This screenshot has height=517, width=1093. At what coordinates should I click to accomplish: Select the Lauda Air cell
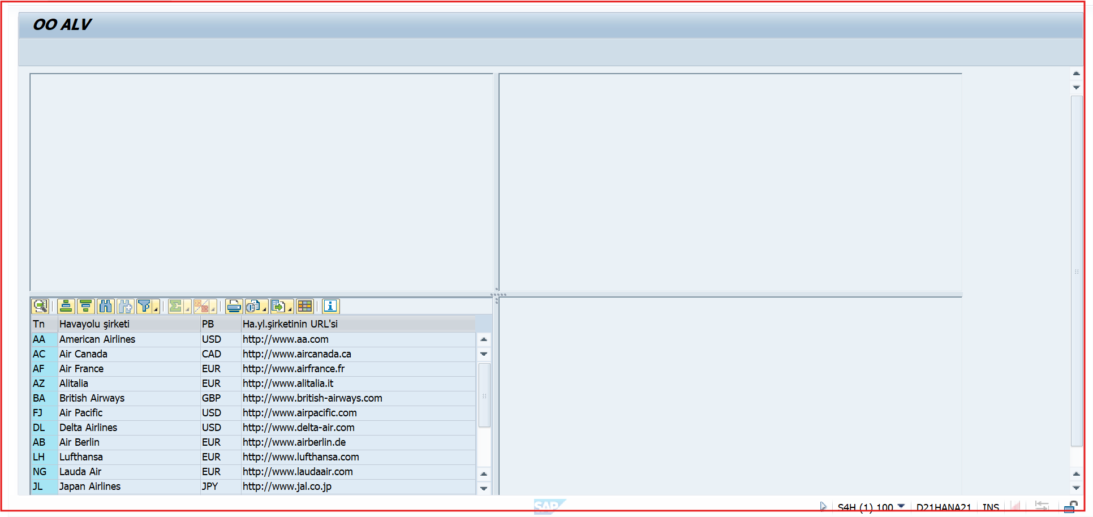point(129,472)
